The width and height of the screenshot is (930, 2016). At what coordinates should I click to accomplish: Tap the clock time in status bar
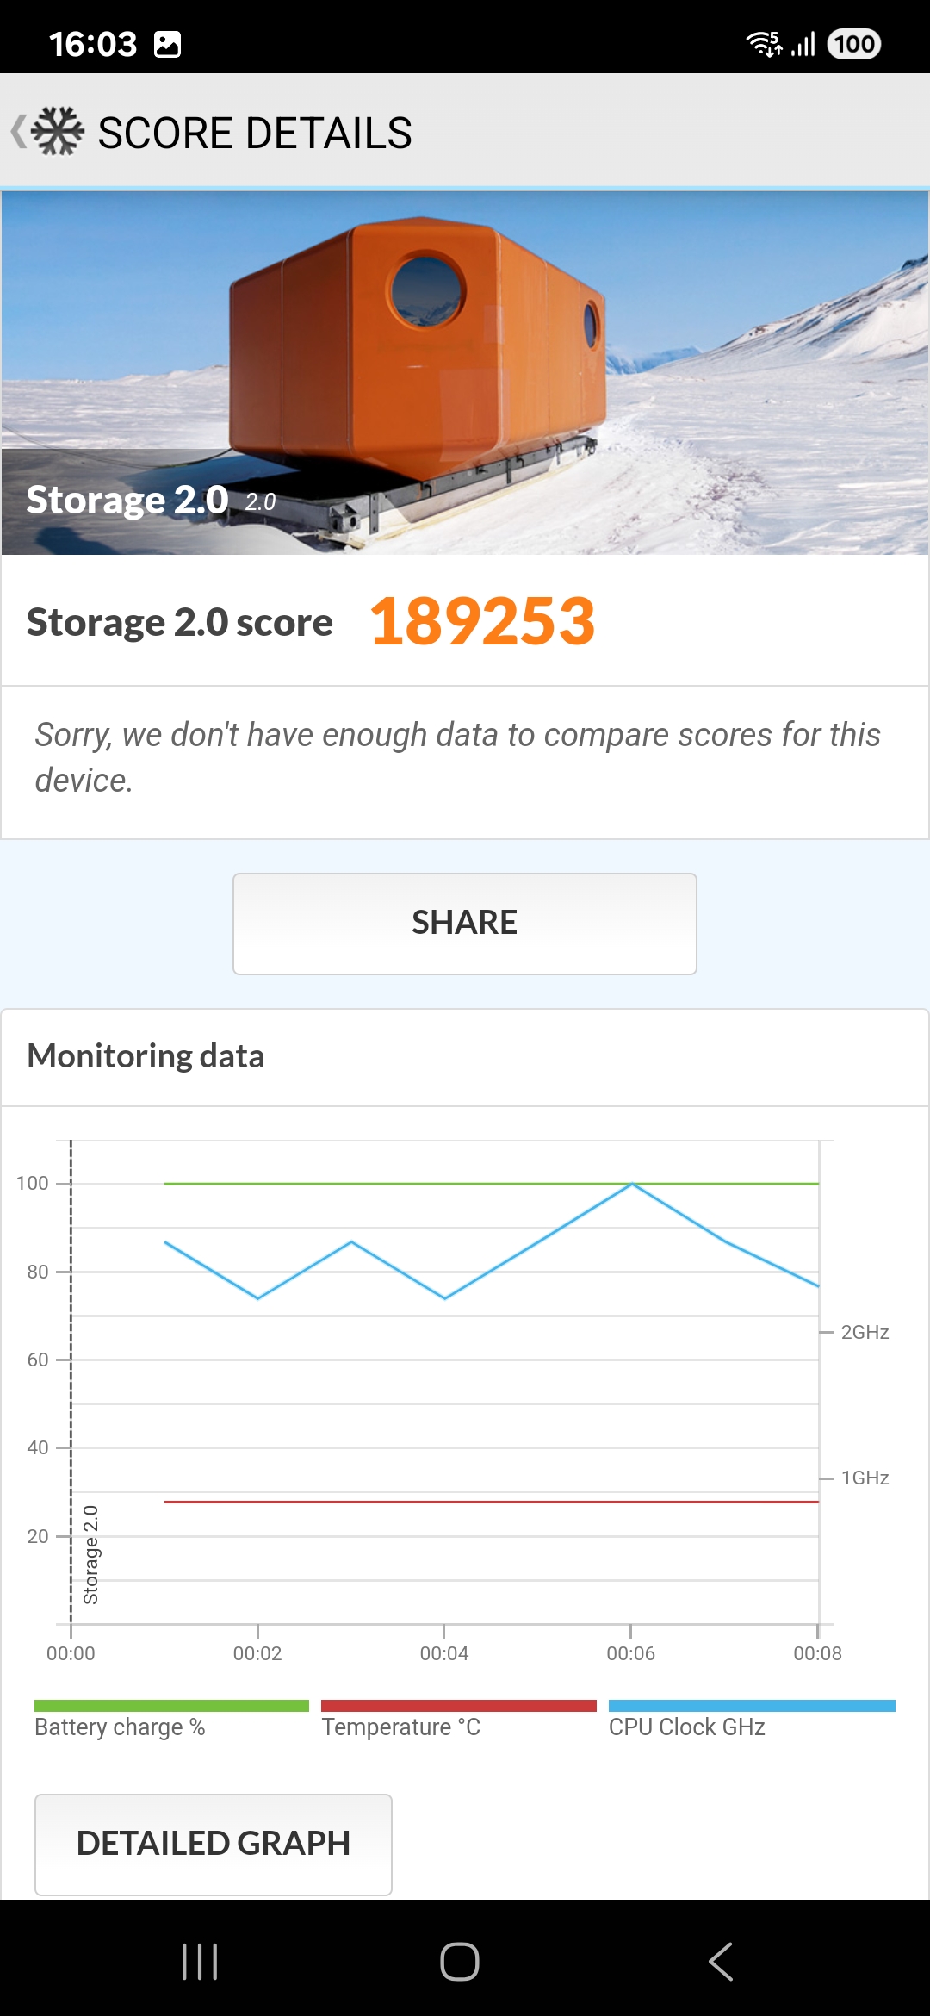click(93, 44)
